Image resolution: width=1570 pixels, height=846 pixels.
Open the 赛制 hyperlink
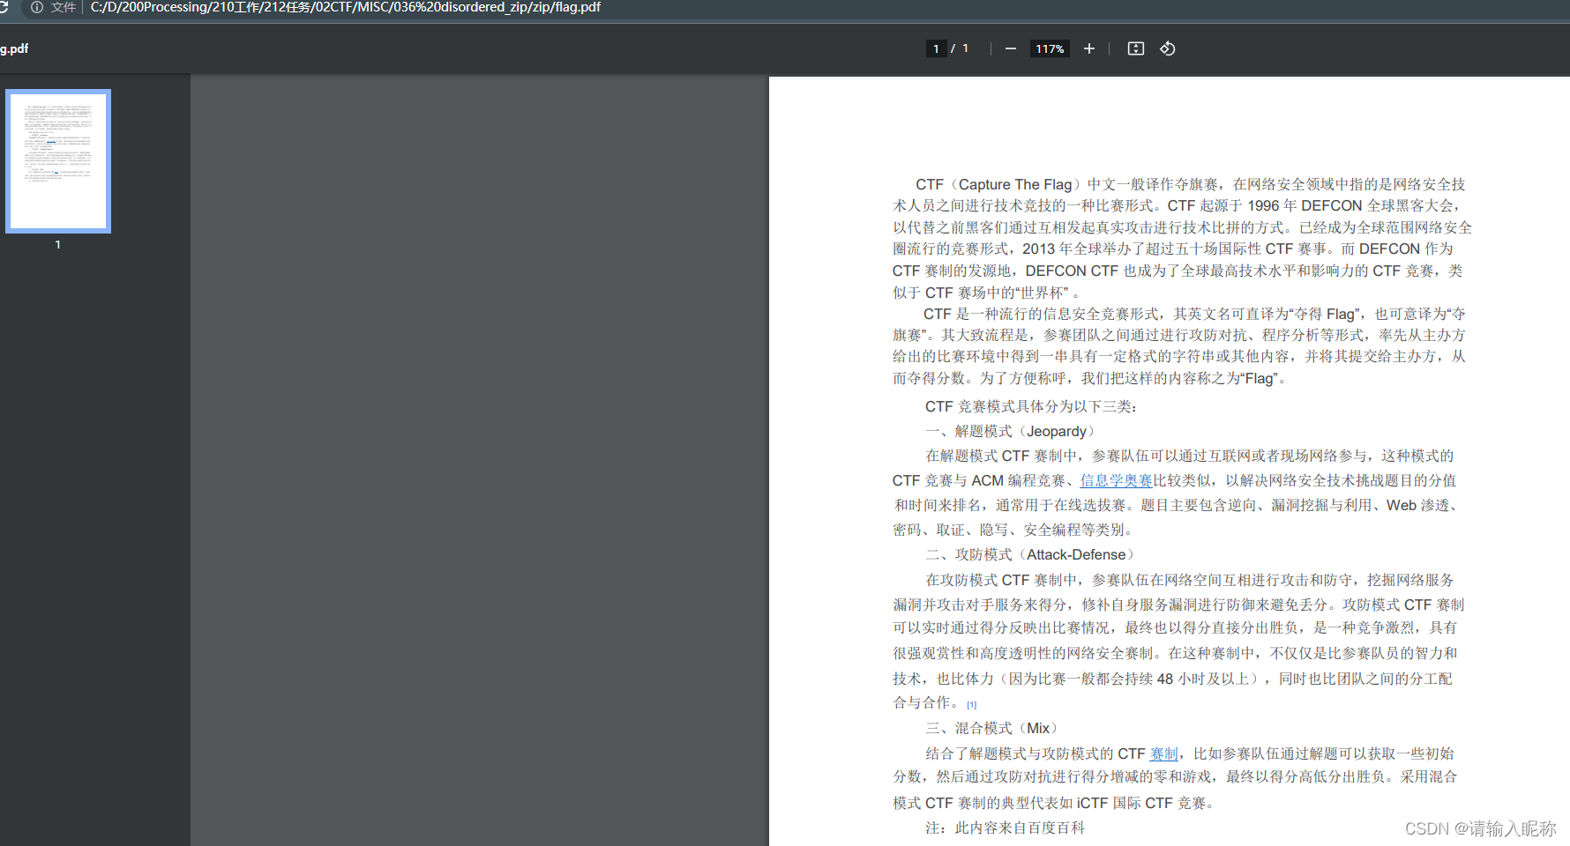tap(1164, 753)
